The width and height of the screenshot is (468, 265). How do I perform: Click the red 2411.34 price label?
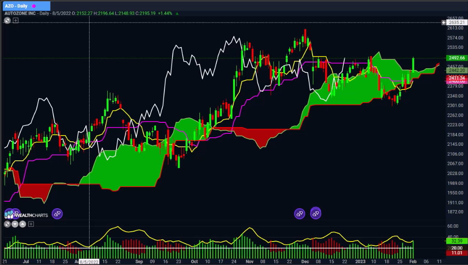click(x=456, y=78)
